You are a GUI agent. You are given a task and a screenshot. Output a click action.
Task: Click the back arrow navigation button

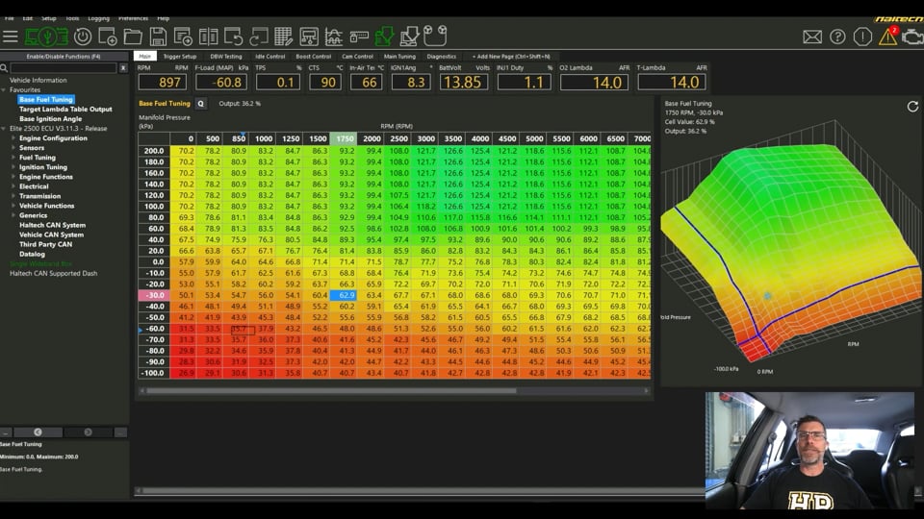click(38, 432)
